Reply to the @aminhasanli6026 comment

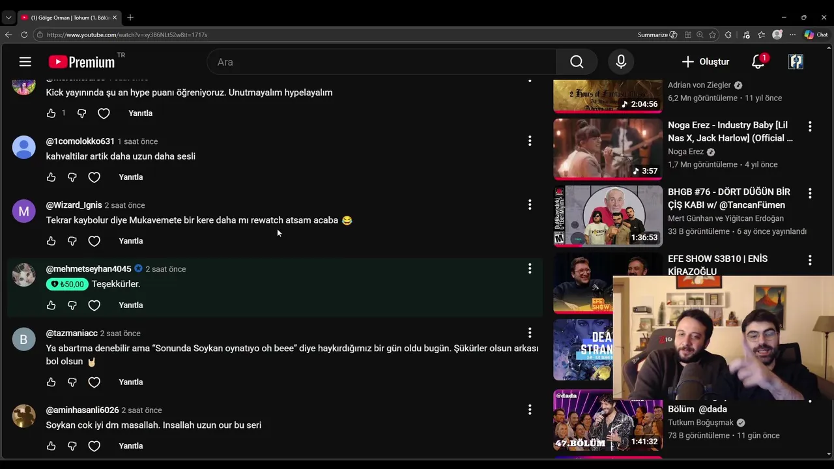point(130,446)
